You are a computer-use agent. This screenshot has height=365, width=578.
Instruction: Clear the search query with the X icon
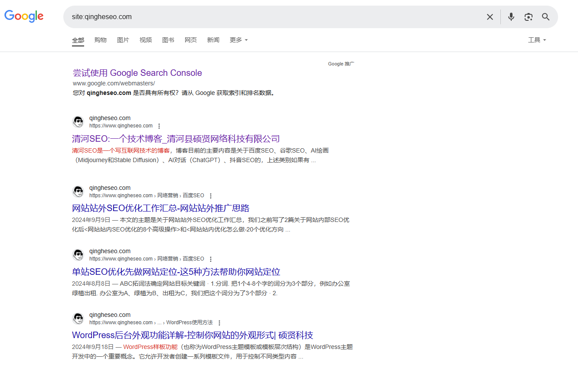[490, 17]
